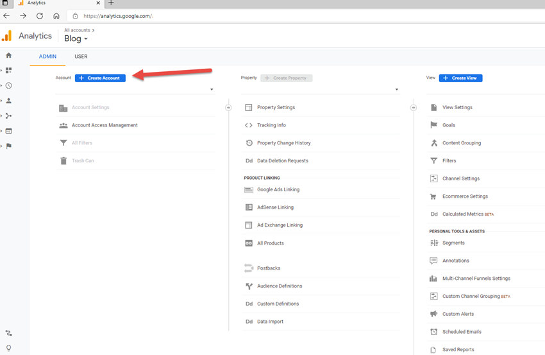
Task: Expand the Realtime sidebar section arrow
Action: click(x=1, y=85)
